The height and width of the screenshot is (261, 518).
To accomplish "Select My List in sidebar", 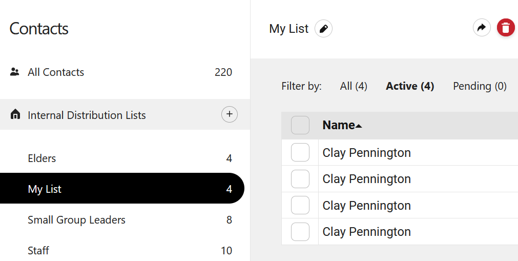I will tap(45, 189).
